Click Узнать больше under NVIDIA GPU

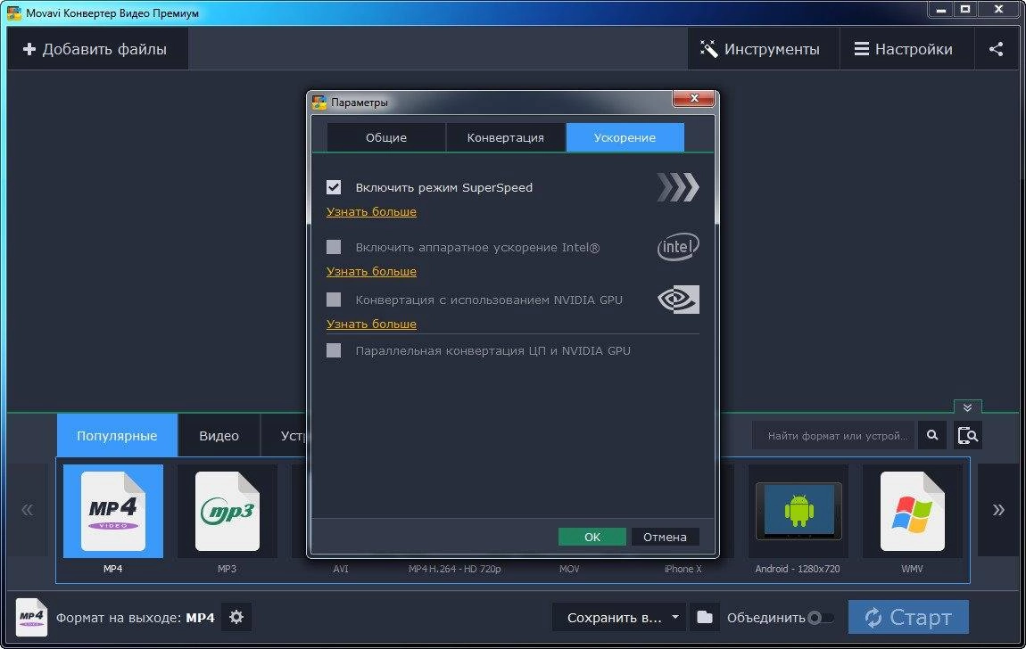pyautogui.click(x=372, y=324)
